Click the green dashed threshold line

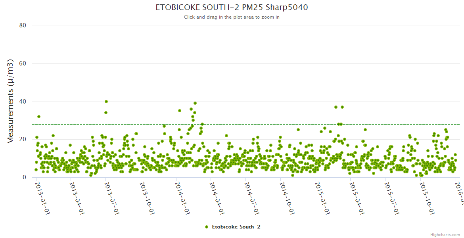tap(278, 124)
